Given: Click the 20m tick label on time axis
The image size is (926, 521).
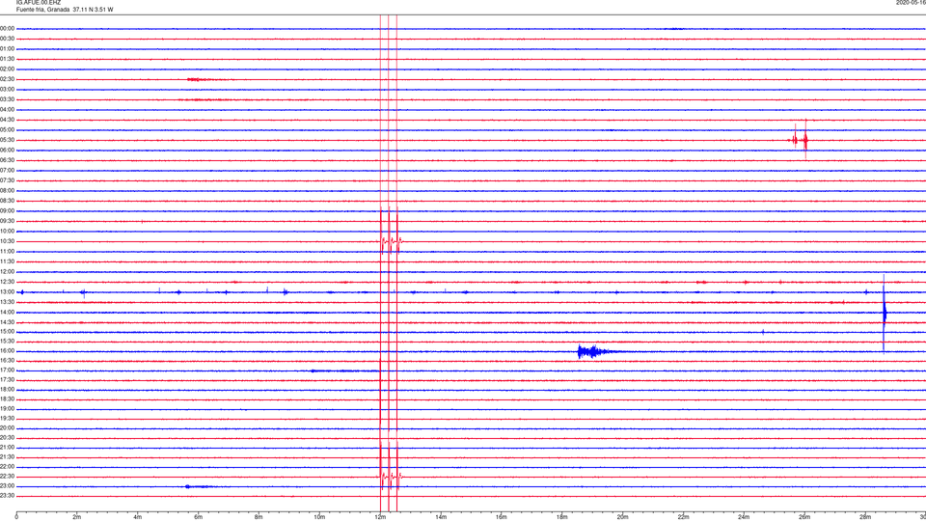Looking at the screenshot, I should click(622, 517).
